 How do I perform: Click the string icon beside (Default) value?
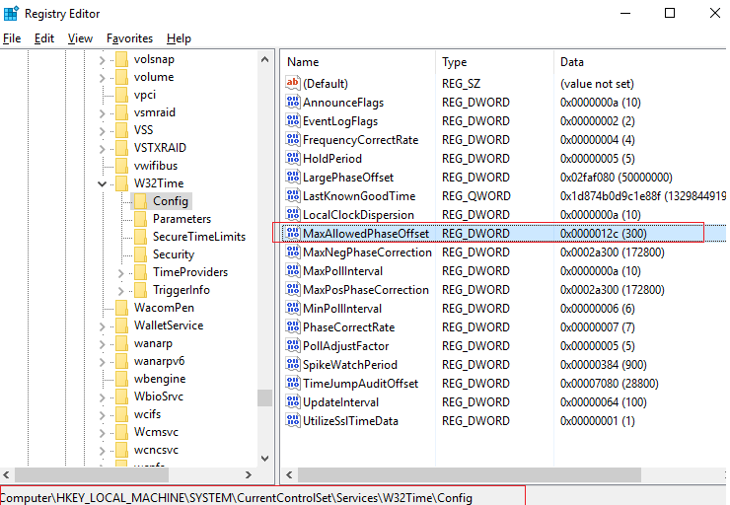[292, 84]
